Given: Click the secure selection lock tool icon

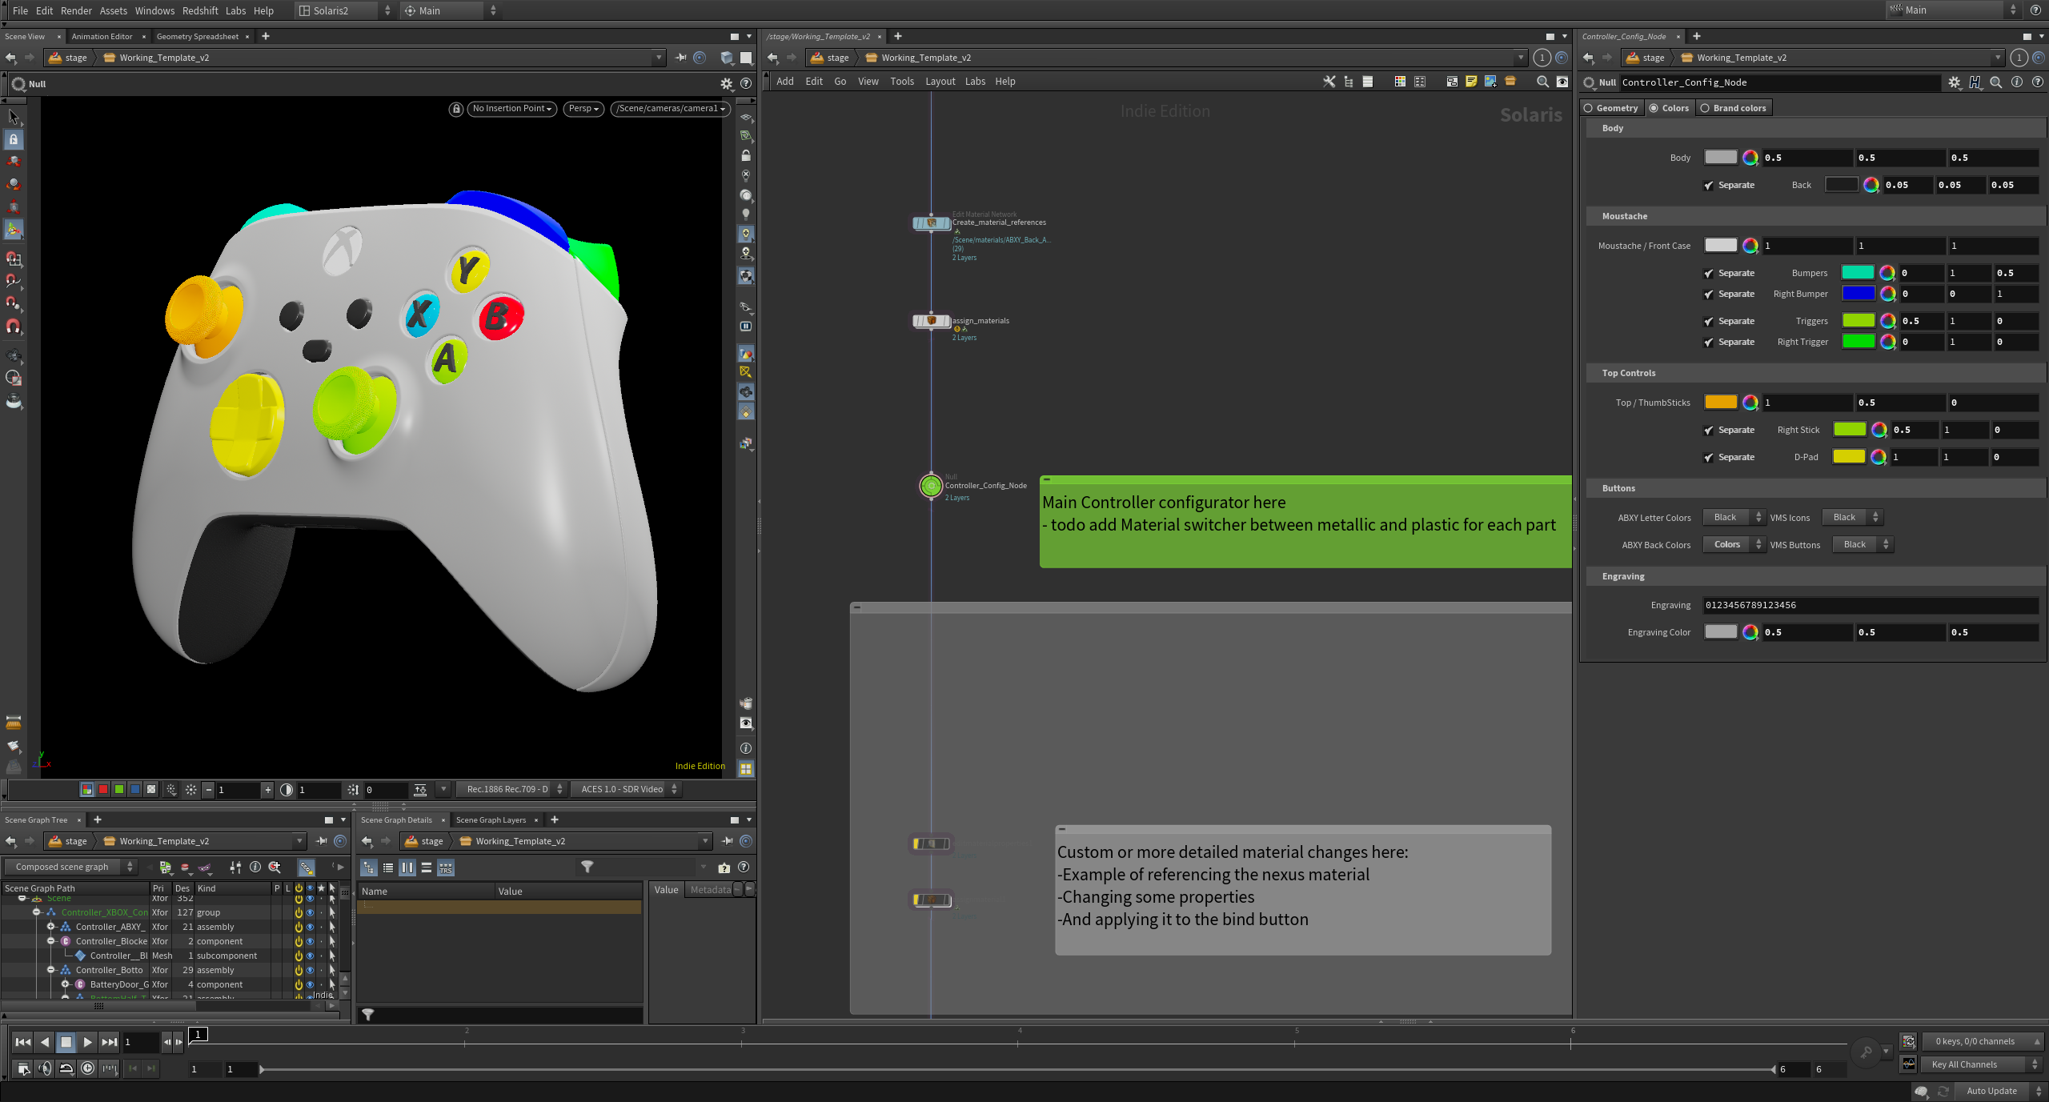Looking at the screenshot, I should [x=14, y=139].
